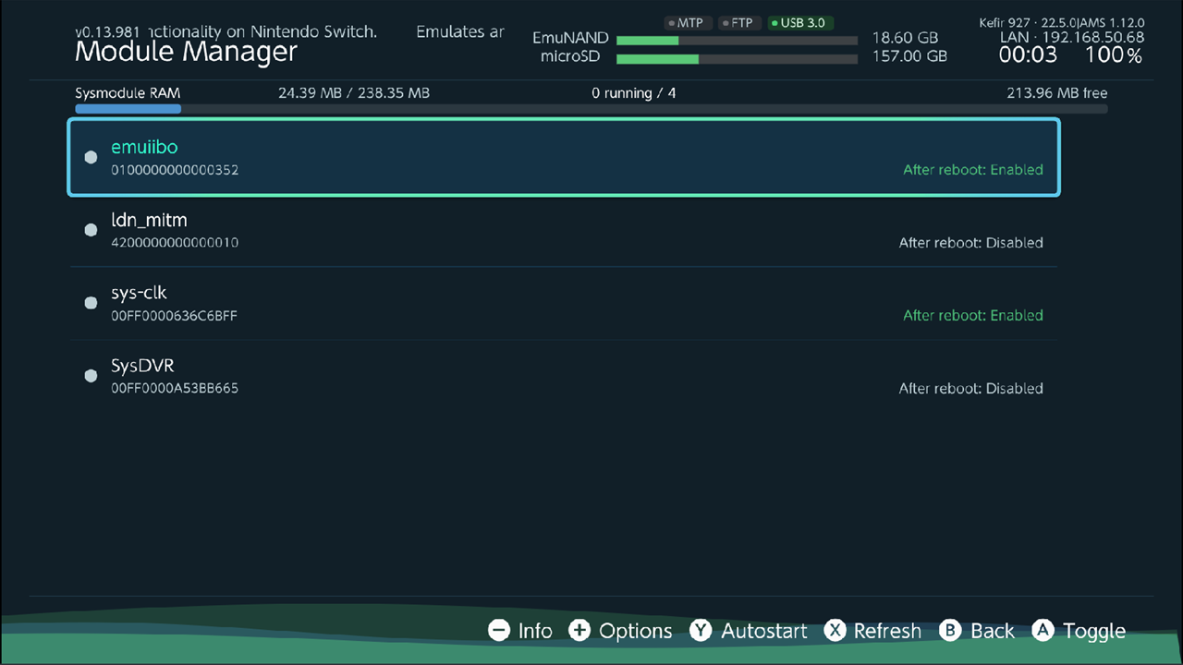Image resolution: width=1183 pixels, height=665 pixels.
Task: Click the X Refresh button icon
Action: [x=835, y=630]
